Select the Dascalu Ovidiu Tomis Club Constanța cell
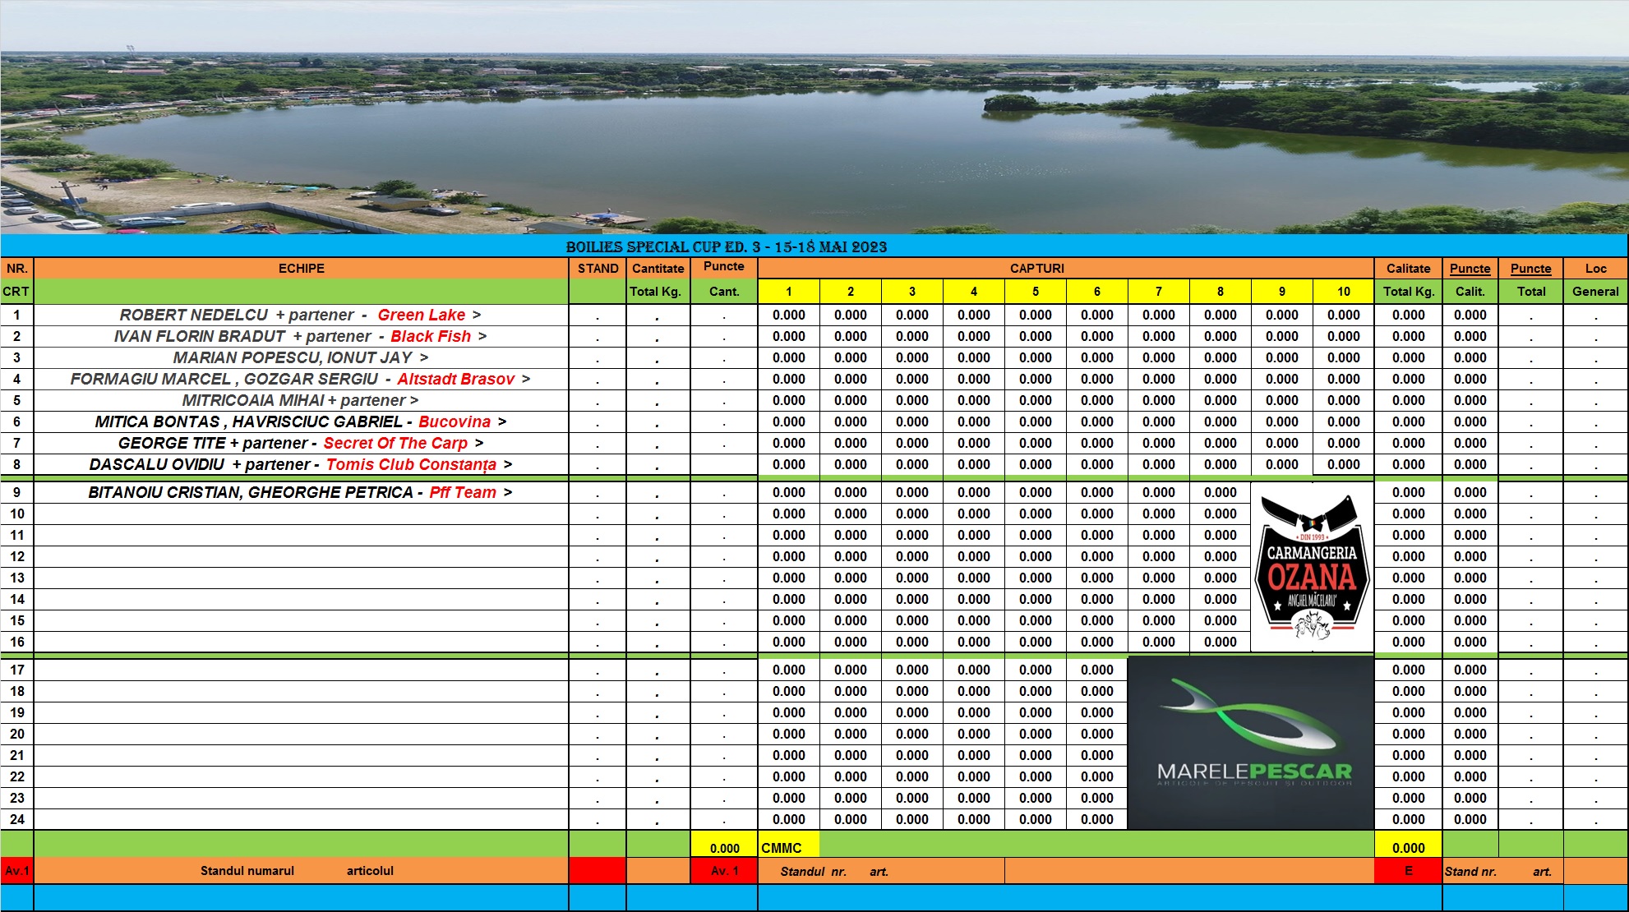Viewport: 1629px width, 912px height. [301, 464]
